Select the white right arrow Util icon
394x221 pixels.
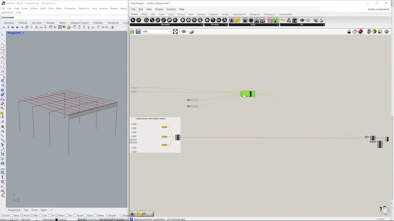coord(308,20)
